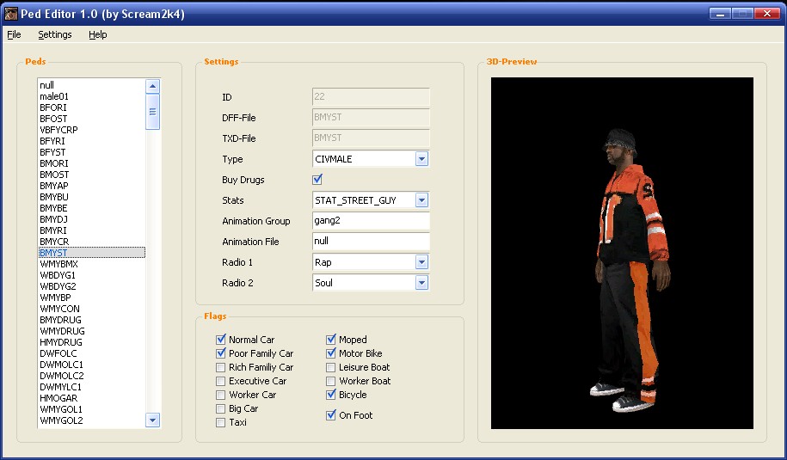Screen dimensions: 787x460
Task: Open the Radio 2 dropdown showing Soul
Action: [x=371, y=282]
